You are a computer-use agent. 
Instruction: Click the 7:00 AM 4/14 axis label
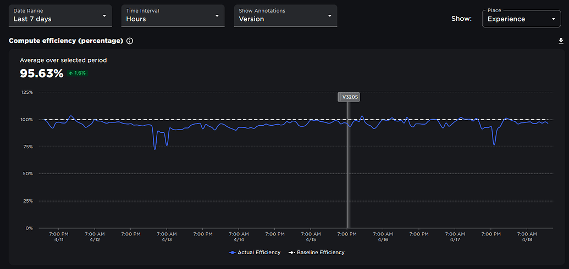pyautogui.click(x=239, y=237)
